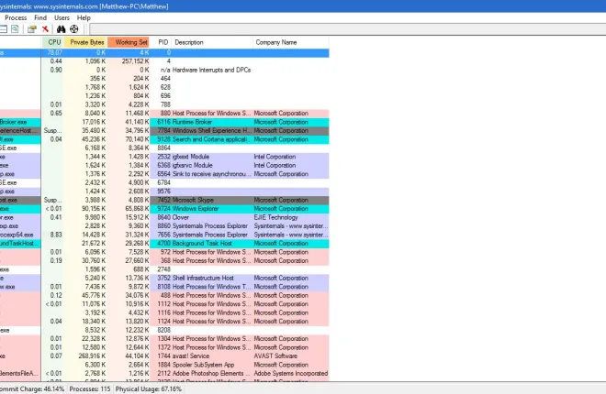The image size is (606, 394).
Task: Click the PID 8864 row
Action: 164,148
